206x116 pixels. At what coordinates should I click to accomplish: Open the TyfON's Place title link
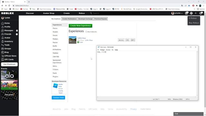pos(81,38)
